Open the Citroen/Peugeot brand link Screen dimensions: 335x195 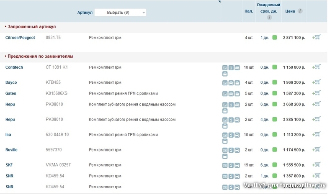click(x=20, y=38)
